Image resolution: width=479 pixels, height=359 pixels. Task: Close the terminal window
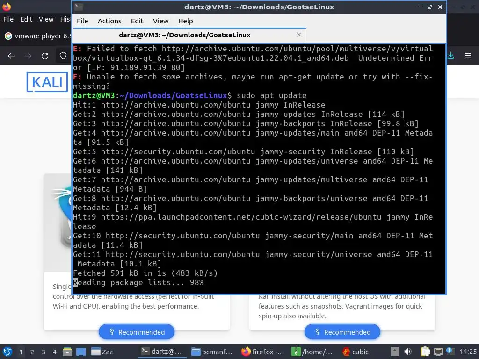point(440,7)
